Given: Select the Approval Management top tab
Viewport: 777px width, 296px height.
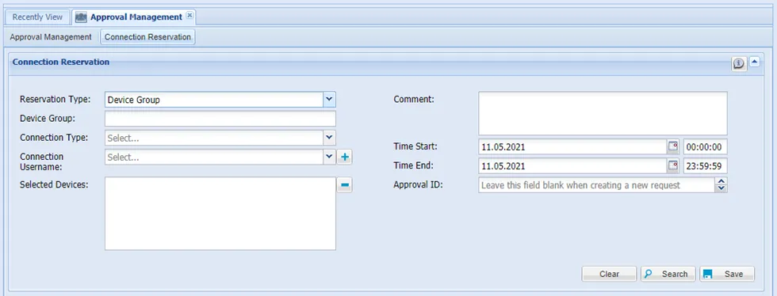Looking at the screenshot, I should pyautogui.click(x=134, y=17).
